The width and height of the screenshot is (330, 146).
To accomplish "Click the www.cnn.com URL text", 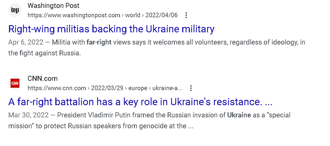I will point(57,88).
